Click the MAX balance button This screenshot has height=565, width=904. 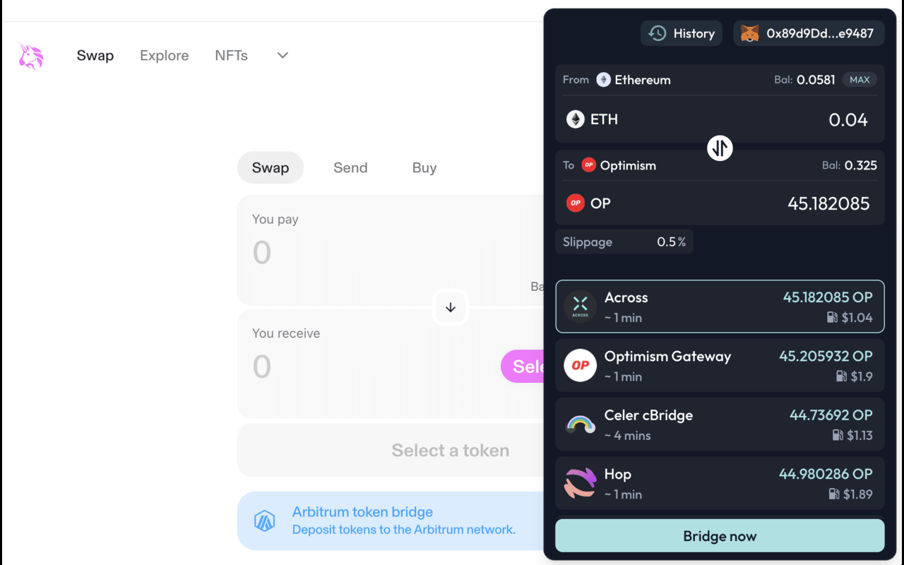click(860, 80)
